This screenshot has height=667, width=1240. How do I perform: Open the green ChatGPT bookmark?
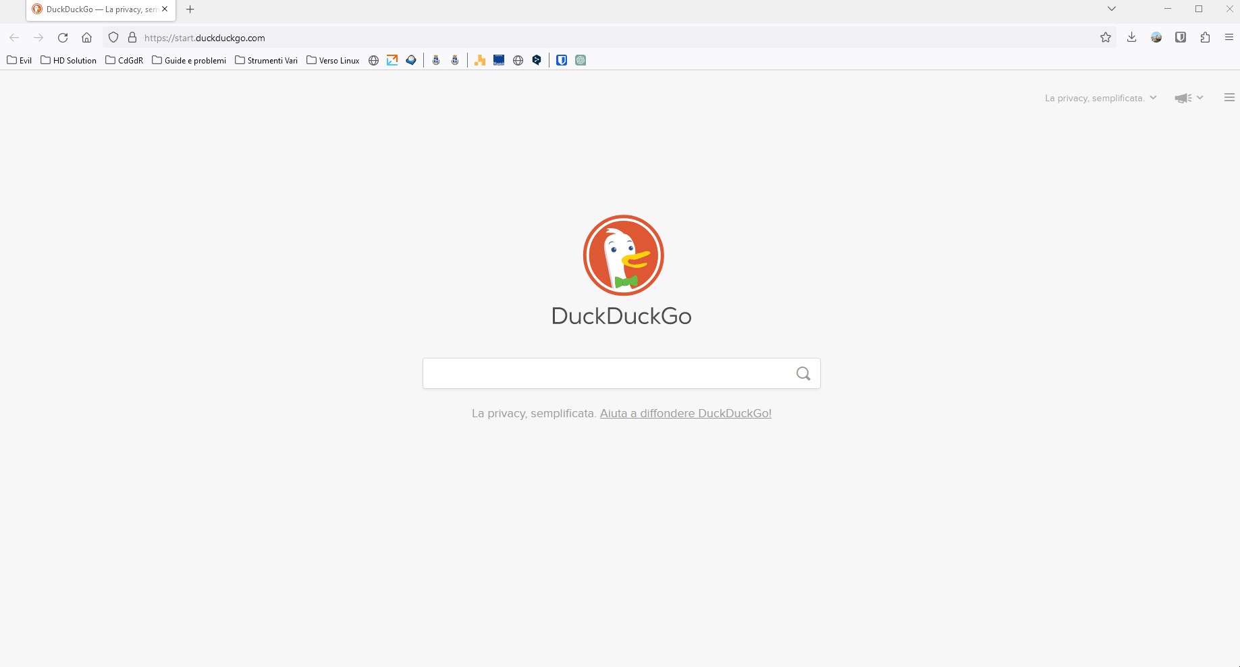pos(581,60)
